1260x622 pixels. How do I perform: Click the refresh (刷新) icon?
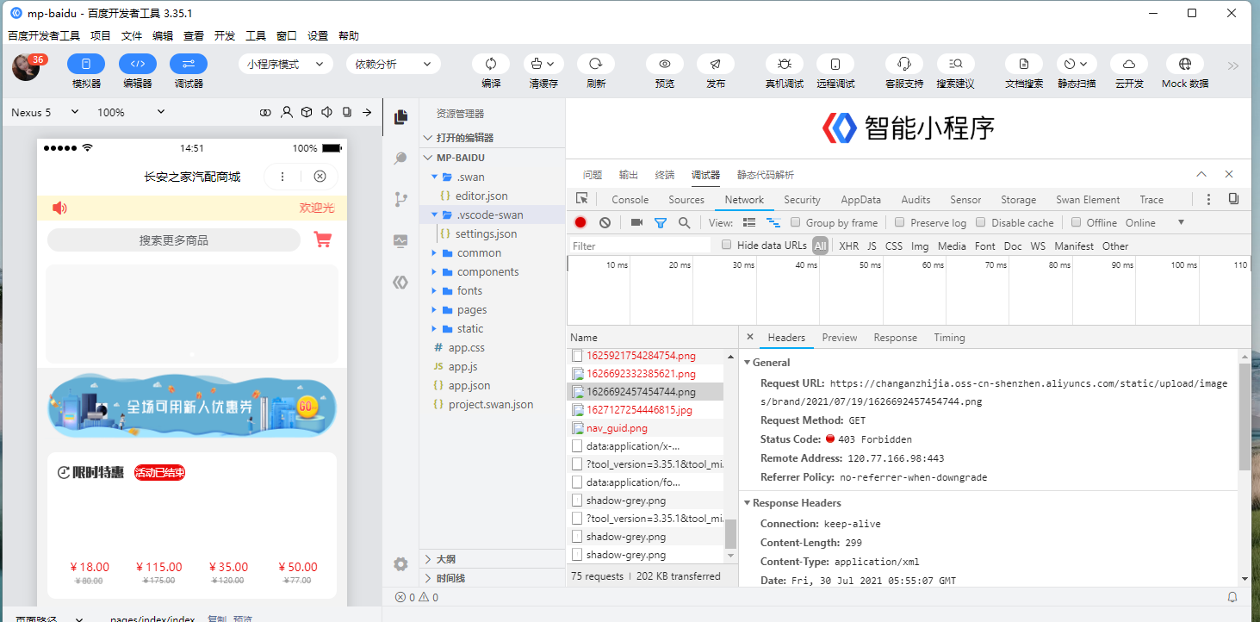[595, 64]
